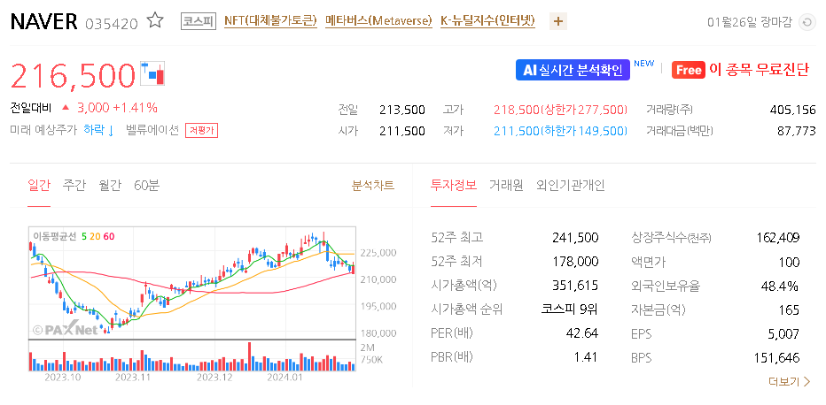Click the 액면가 value 100
This screenshot has height=405, width=826.
789,262
